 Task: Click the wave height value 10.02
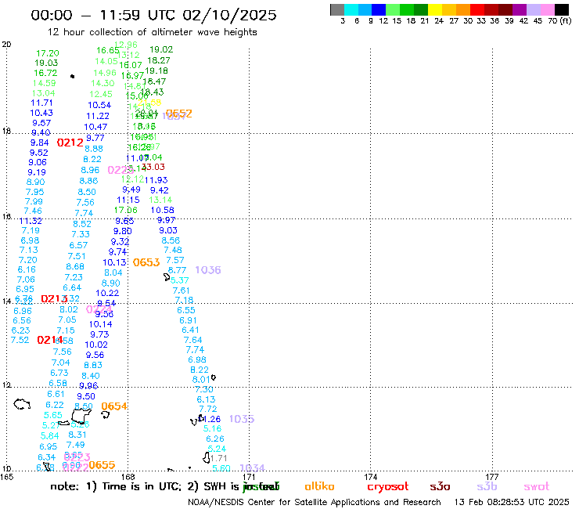click(96, 345)
